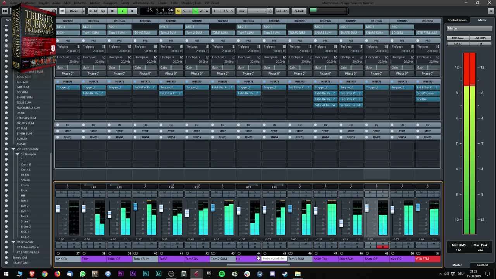Image resolution: width=496 pixels, height=279 pixels.
Task: Open the link group dropdown
Action: click(x=257, y=11)
